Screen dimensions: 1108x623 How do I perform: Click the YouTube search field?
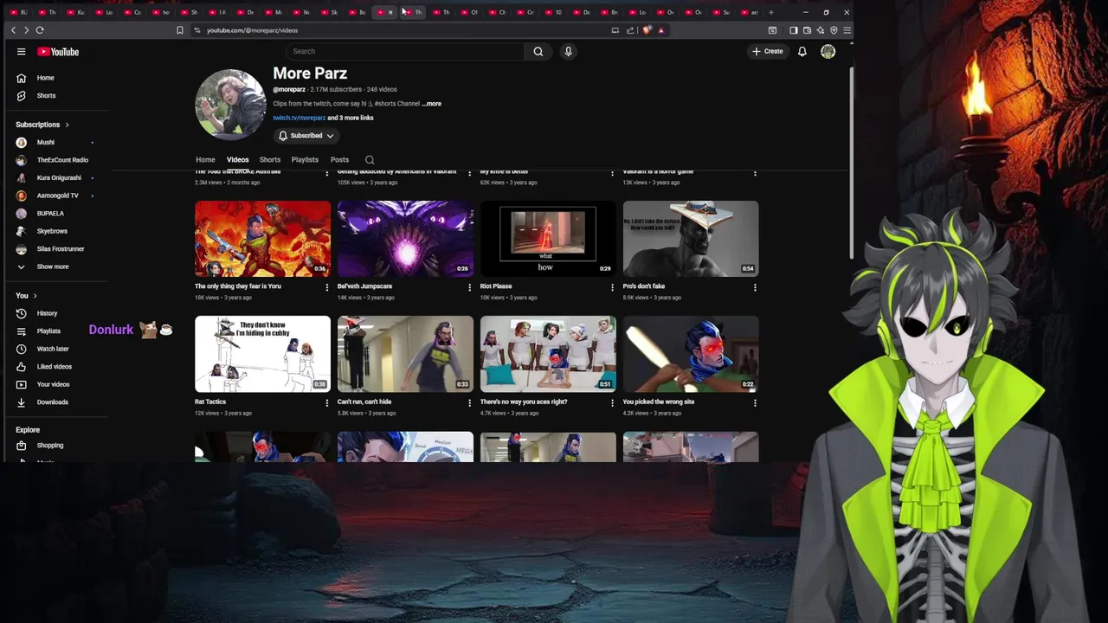click(x=404, y=51)
